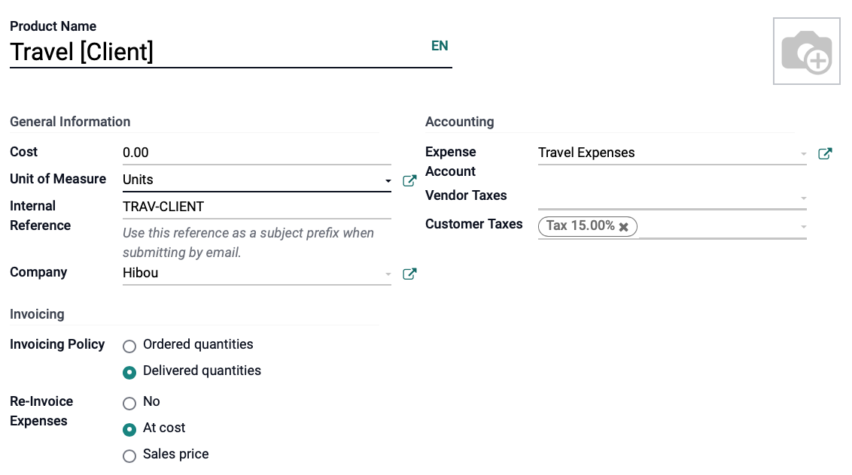Expand the Expense Account dropdown arrow
The width and height of the screenshot is (852, 475).
pyautogui.click(x=803, y=154)
